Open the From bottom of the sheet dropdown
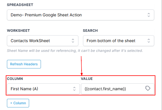The image size is (162, 110). click(x=118, y=41)
